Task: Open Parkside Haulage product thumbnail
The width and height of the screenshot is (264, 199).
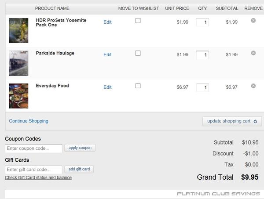Action: 18,63
